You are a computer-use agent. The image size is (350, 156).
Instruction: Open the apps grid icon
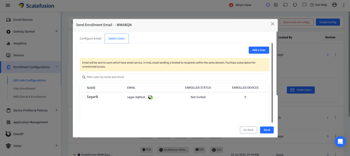[276, 5]
